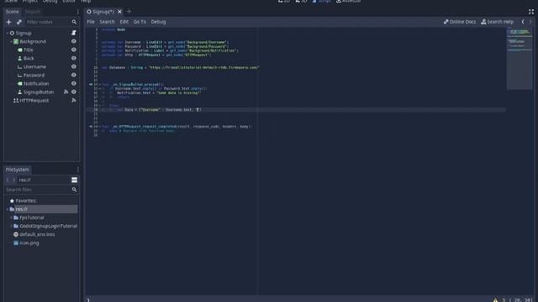Fold the if block at line 15
Viewport: 538px width, 302px height.
100,88
